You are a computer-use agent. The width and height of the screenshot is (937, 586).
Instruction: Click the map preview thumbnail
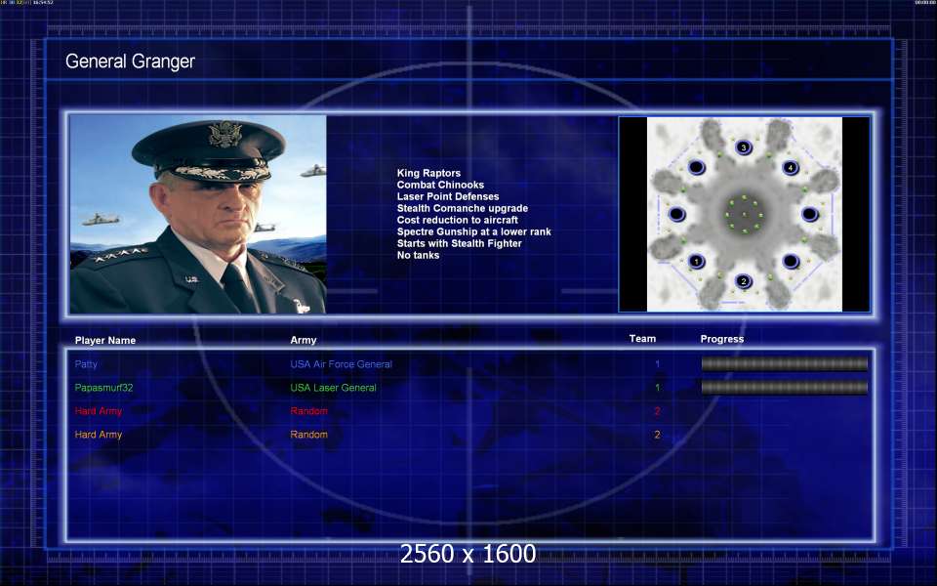coord(745,214)
